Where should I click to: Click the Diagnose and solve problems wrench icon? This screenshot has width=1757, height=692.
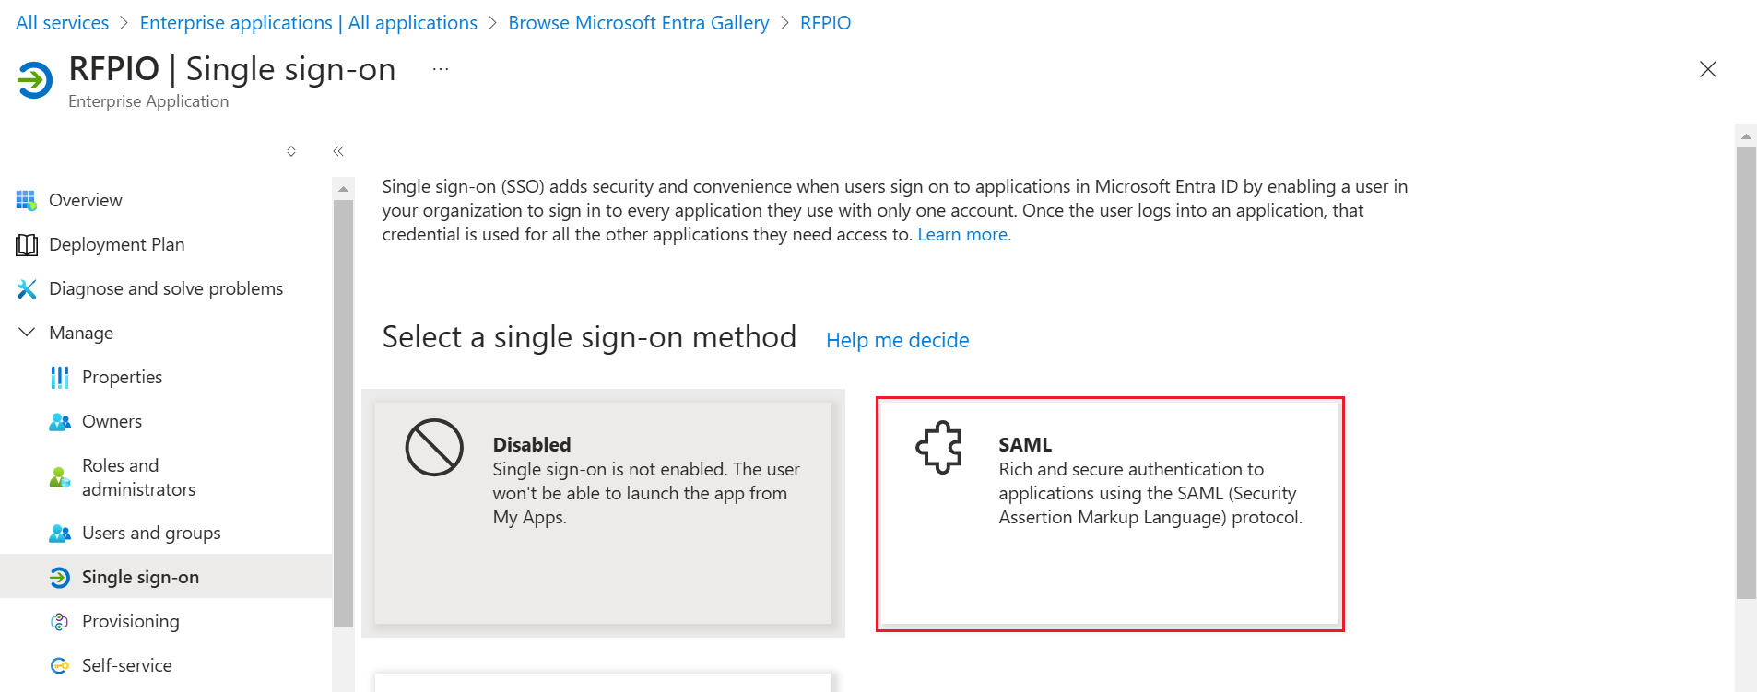27,288
